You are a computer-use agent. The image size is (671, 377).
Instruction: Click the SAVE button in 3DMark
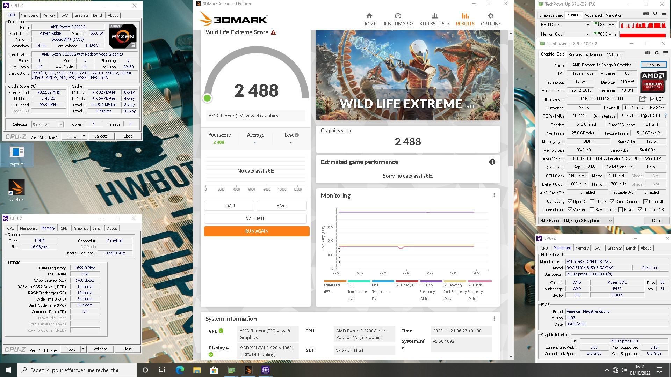(282, 206)
